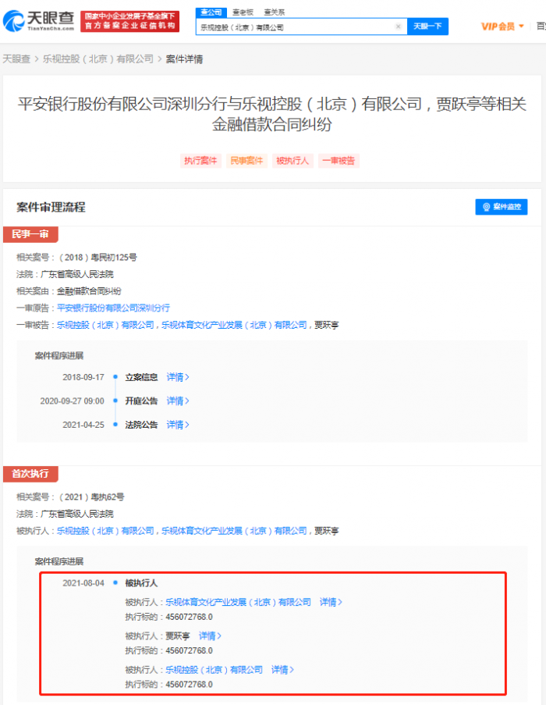This screenshot has width=546, height=705.
Task: Click the 民事一审 section label
Action: click(x=30, y=234)
